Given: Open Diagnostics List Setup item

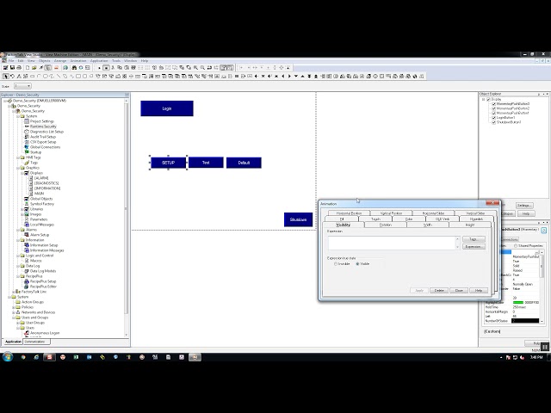Looking at the screenshot, I should point(46,132).
